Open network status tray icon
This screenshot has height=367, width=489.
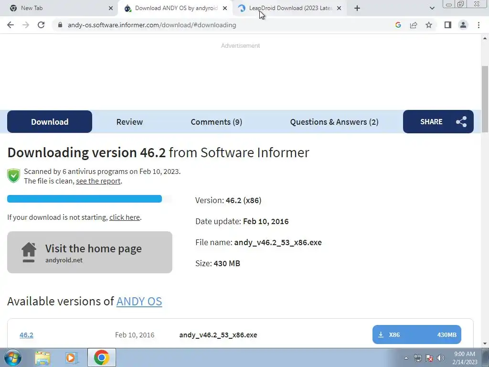pos(417,358)
